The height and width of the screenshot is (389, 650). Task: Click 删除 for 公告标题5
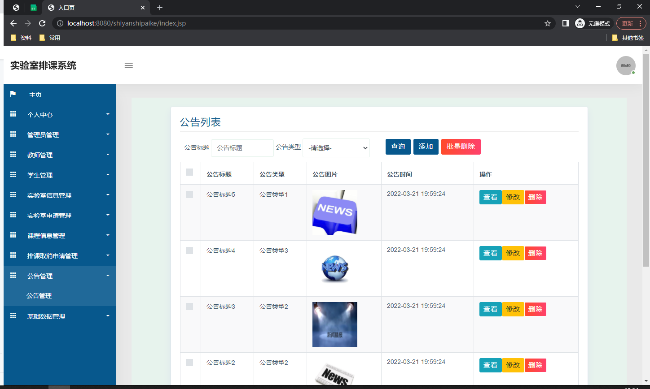coord(536,197)
